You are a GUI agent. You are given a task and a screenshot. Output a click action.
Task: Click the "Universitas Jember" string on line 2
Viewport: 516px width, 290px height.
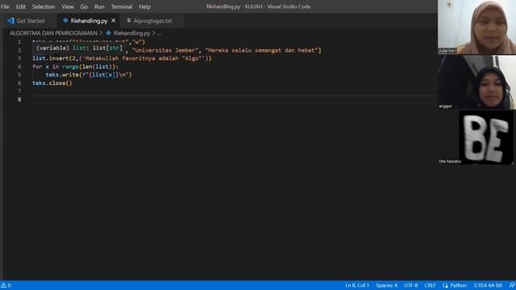[x=165, y=50]
